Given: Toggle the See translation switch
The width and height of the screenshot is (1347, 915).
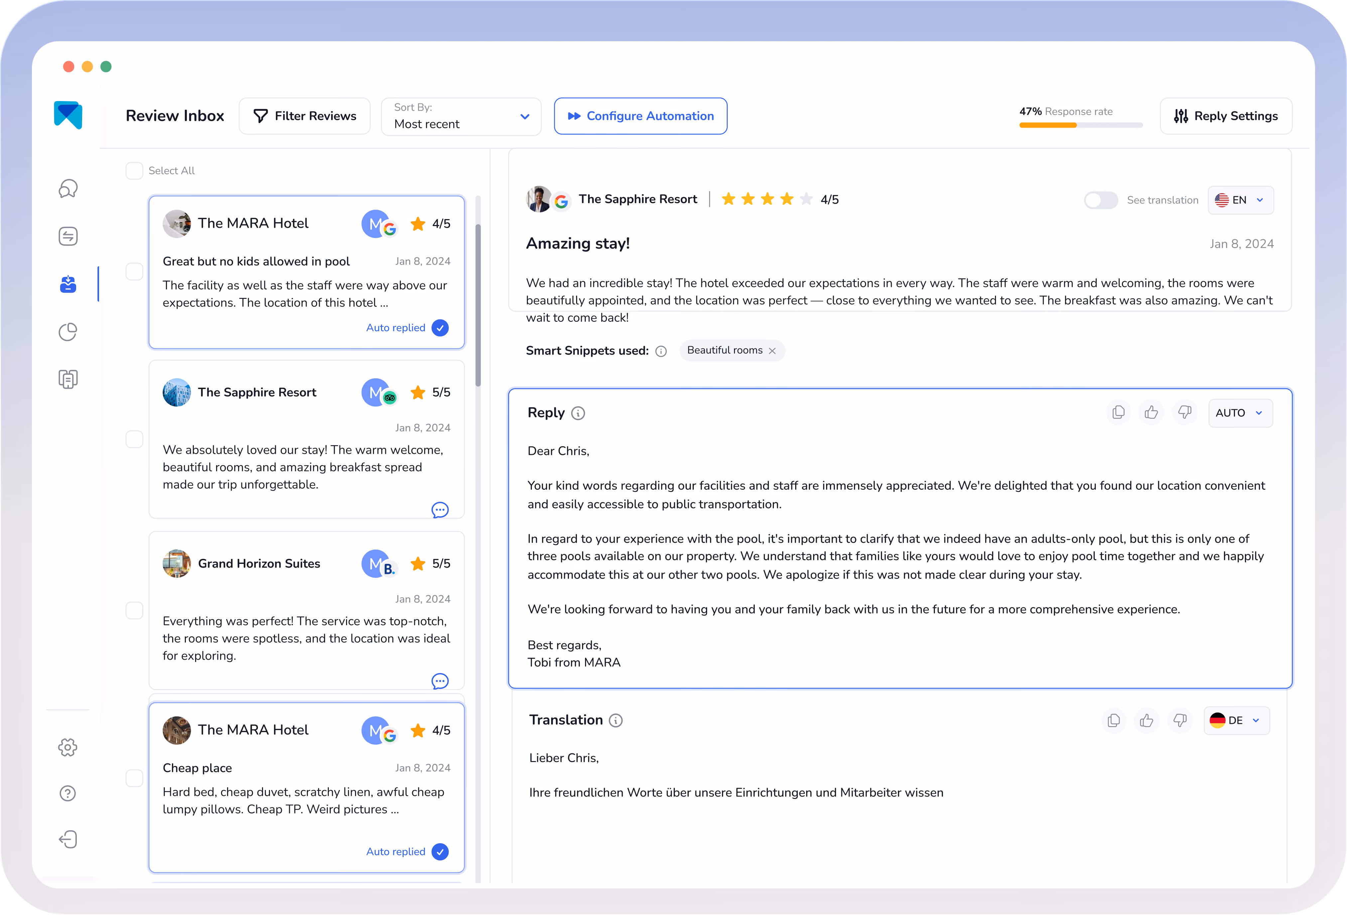Looking at the screenshot, I should [x=1101, y=200].
